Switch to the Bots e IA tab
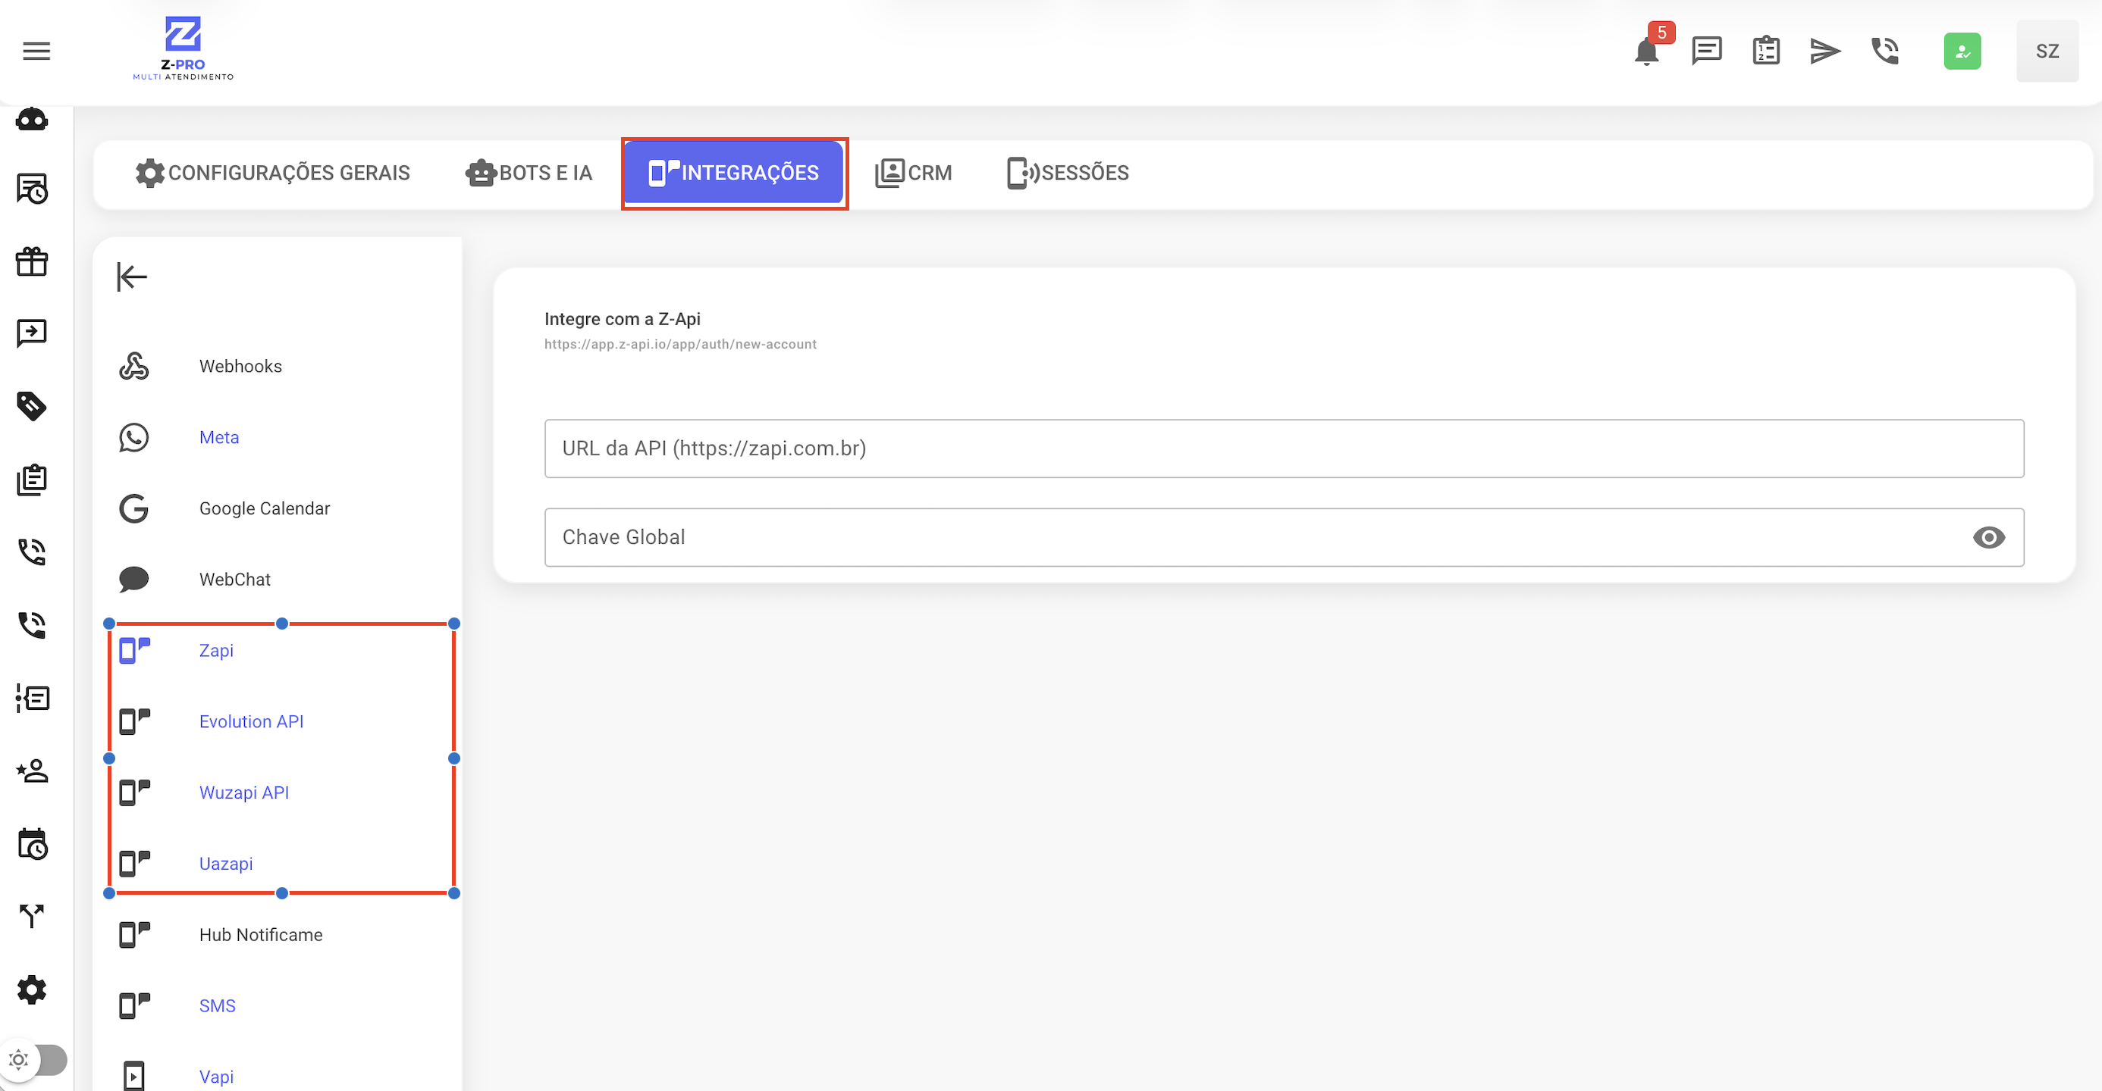2102x1091 pixels. click(529, 173)
